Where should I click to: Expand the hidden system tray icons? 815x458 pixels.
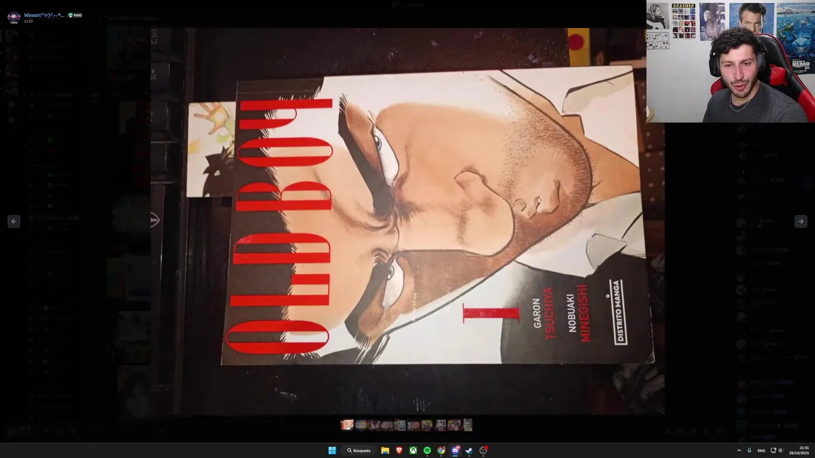click(739, 450)
